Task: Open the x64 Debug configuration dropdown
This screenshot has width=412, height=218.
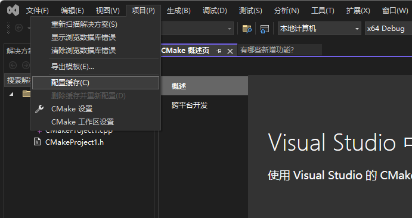Action: point(388,29)
